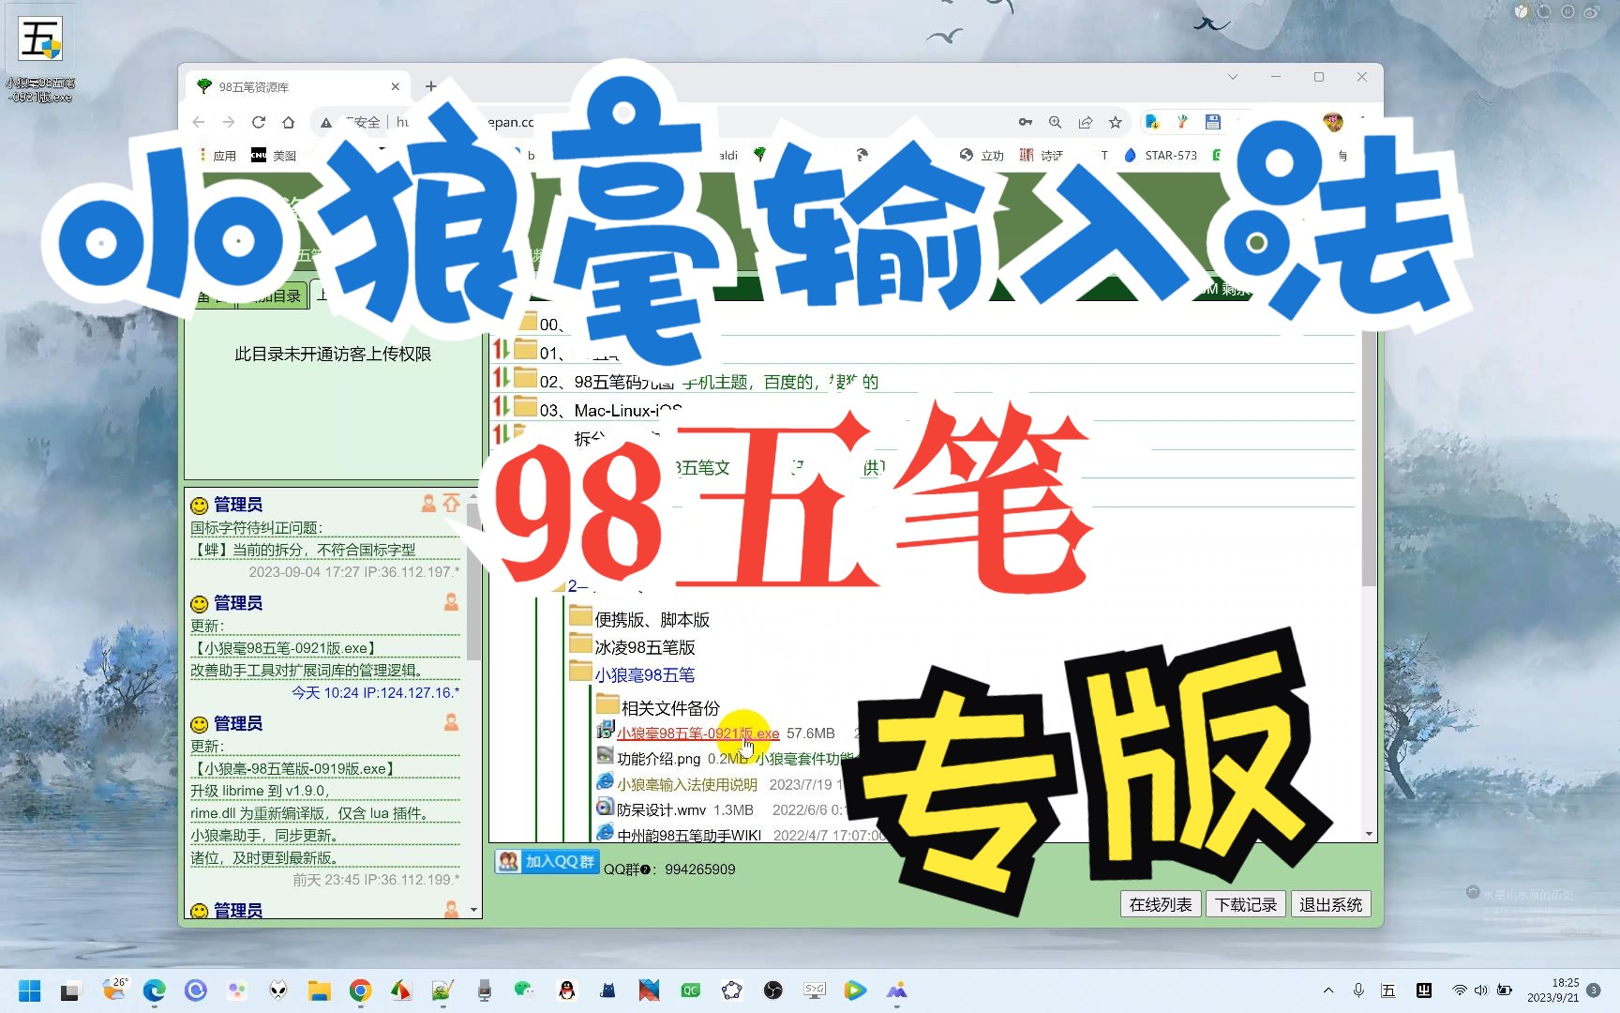Close the 98五笔资源库 tab
This screenshot has height=1013, width=1620.
[x=396, y=86]
